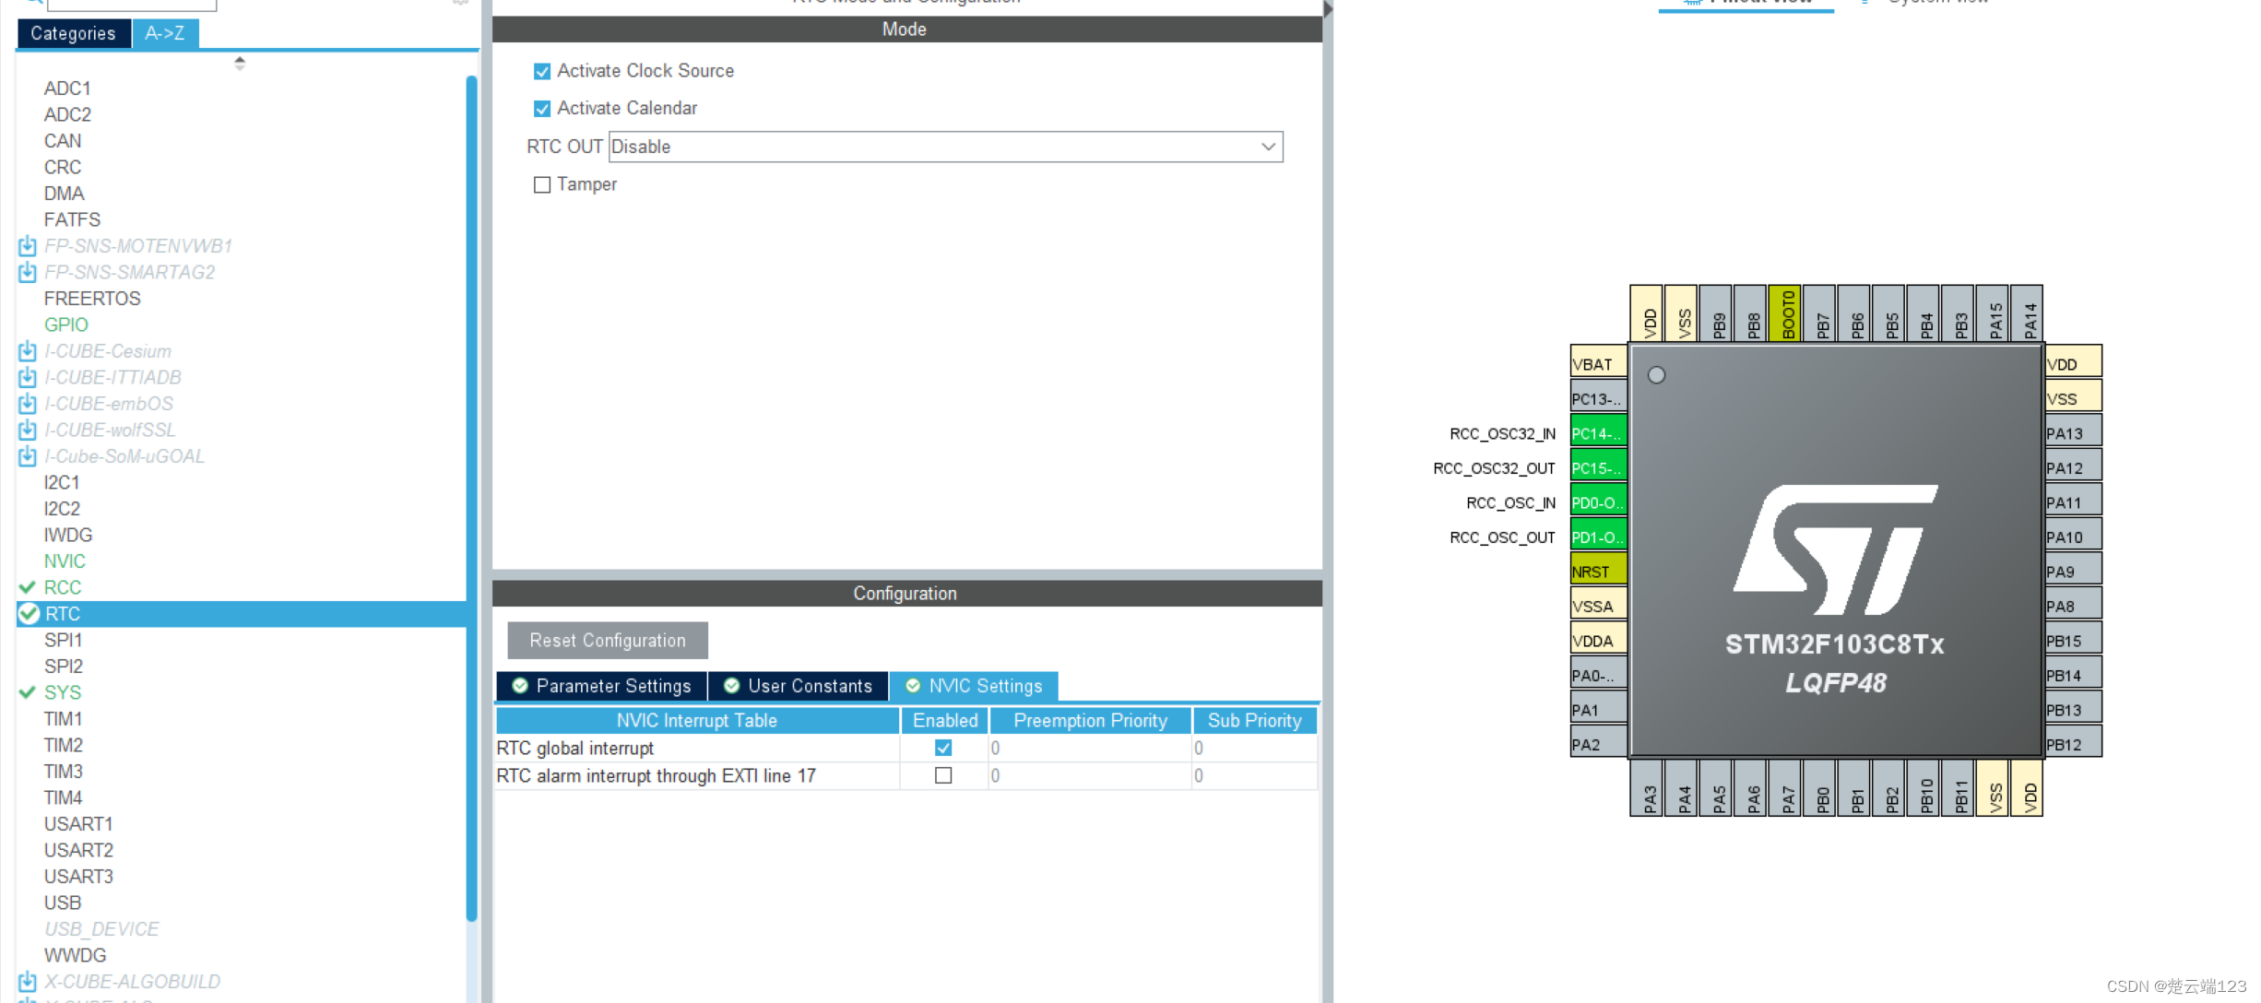
Task: Select ADC1 in peripheral list
Action: [x=67, y=88]
